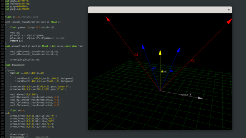Click the vec3 lorentz_transformation function definition line
246x138 pixels.
[33, 22]
